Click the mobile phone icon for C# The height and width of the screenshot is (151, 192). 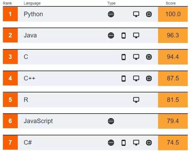(124, 142)
